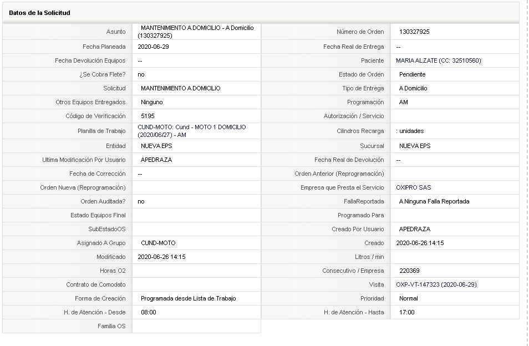Image resolution: width=529 pixels, height=346 pixels.
Task: Open visit link OXP-VT-147323
Action: pyautogui.click(x=436, y=284)
